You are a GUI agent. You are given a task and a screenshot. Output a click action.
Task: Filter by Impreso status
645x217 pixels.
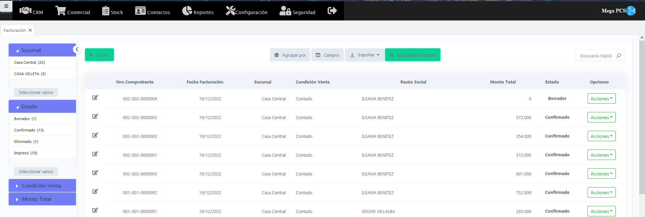[x=26, y=153]
